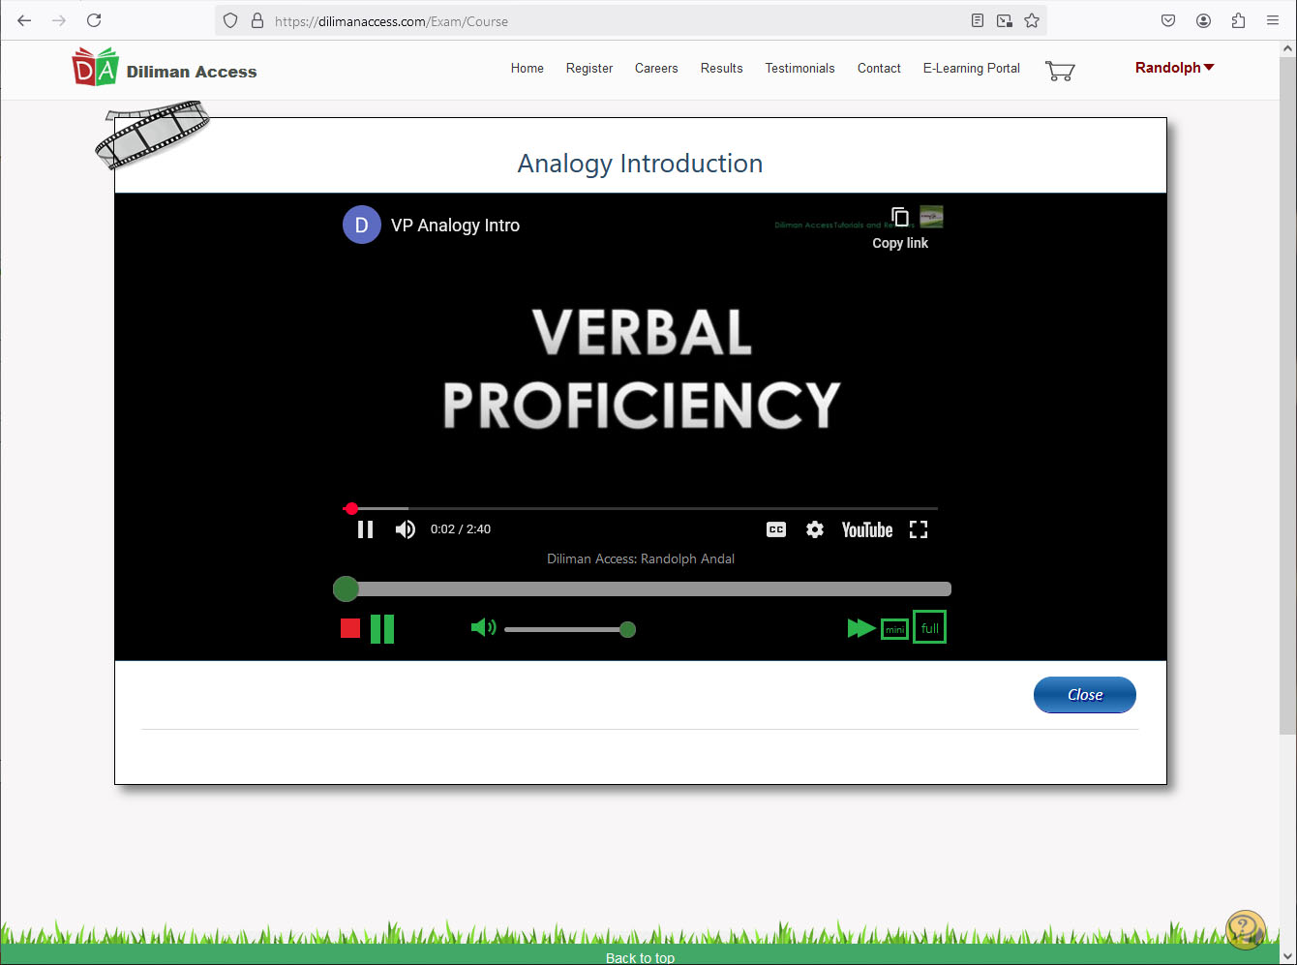
Task: Close the Analogy Introduction video dialog
Action: pos(1084,695)
